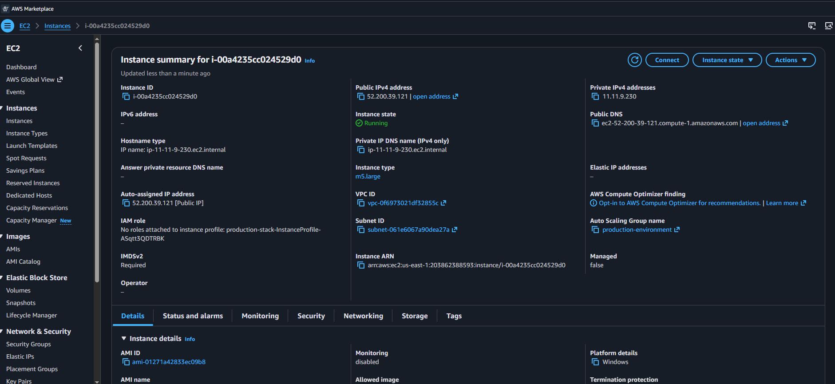
Task: Click external link icon beside production-environment
Action: 677,230
